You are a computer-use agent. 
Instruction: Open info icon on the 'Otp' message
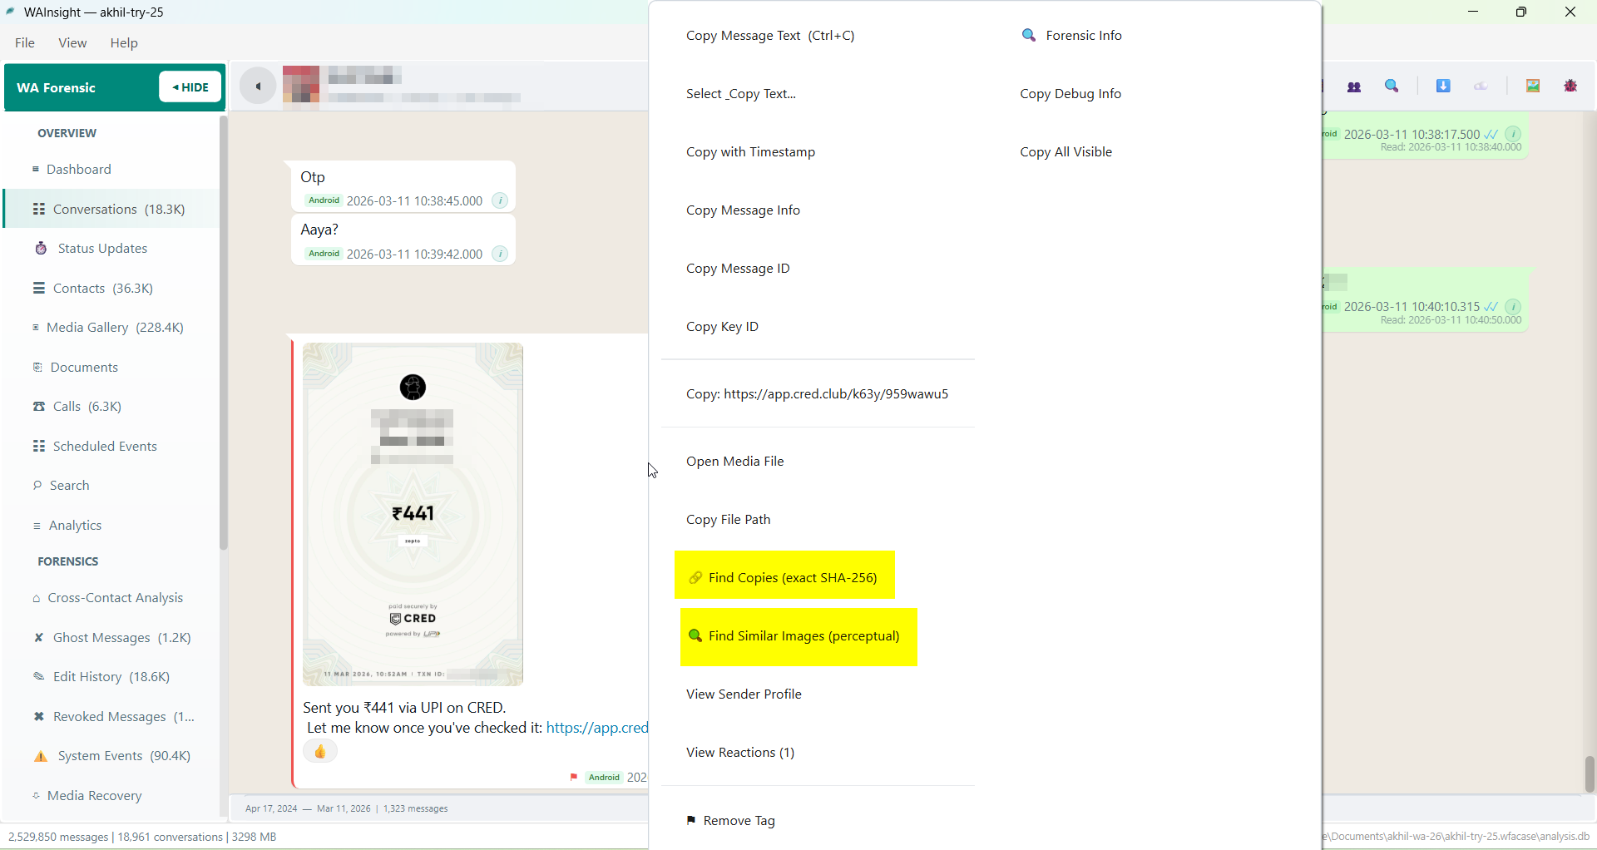[x=500, y=200]
